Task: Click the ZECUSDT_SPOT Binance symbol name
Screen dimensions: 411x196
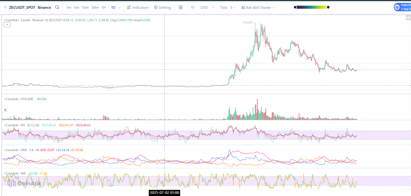Action: coord(31,7)
